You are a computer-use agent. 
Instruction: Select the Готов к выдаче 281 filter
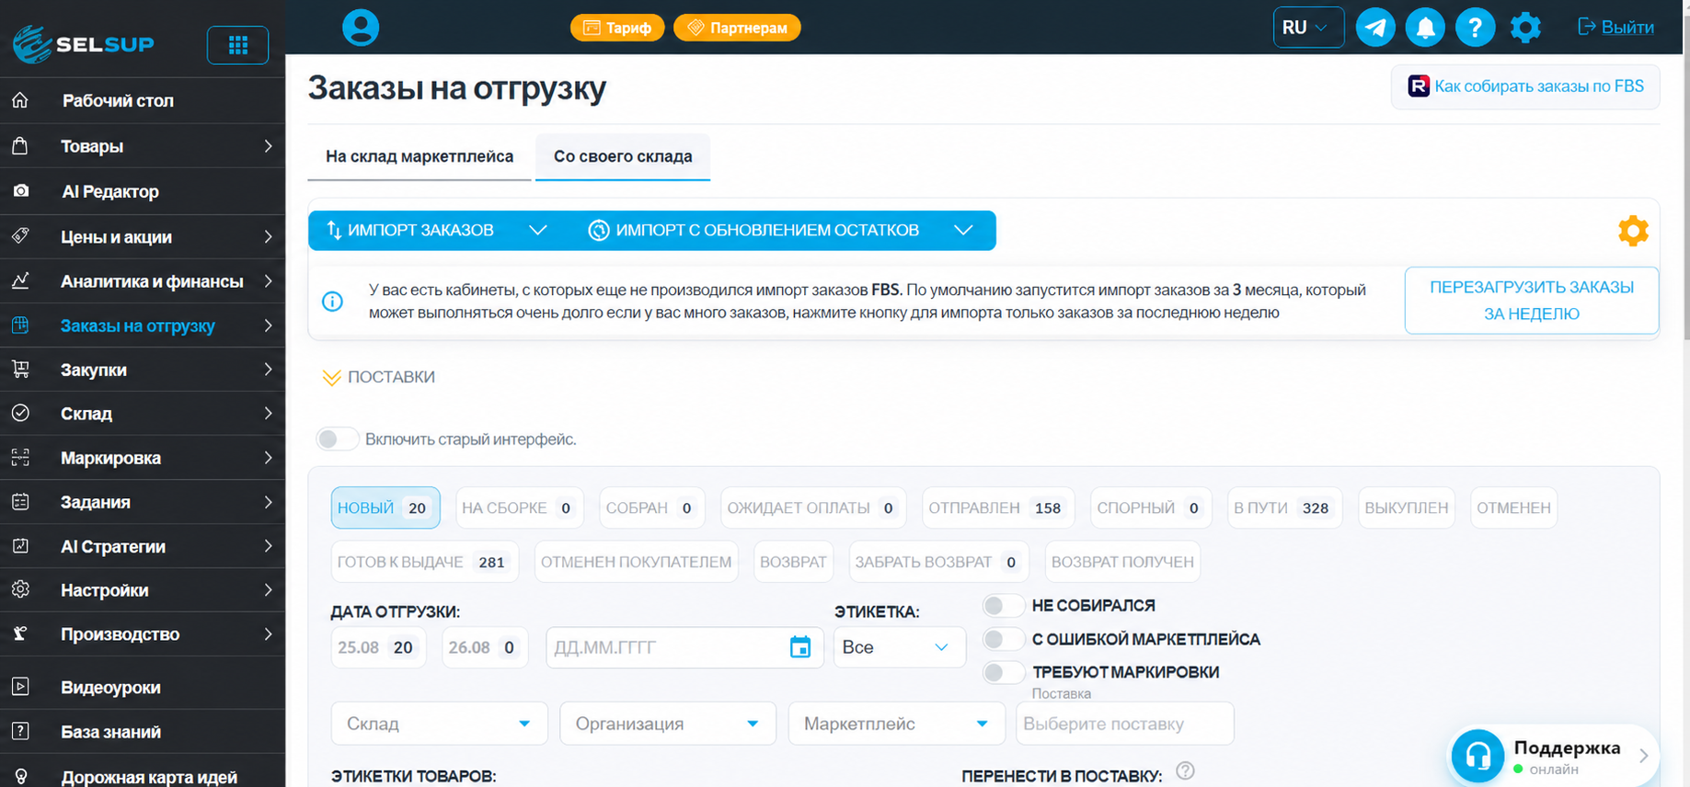coord(424,562)
